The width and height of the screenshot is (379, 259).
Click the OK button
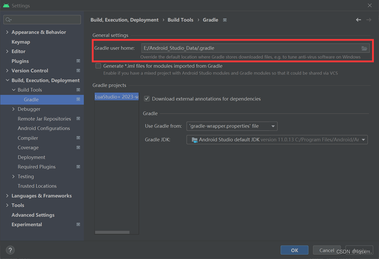click(295, 250)
